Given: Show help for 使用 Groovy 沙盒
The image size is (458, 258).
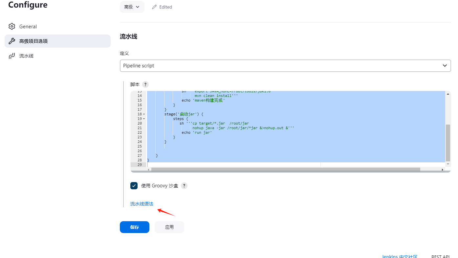Looking at the screenshot, I should coord(184,186).
